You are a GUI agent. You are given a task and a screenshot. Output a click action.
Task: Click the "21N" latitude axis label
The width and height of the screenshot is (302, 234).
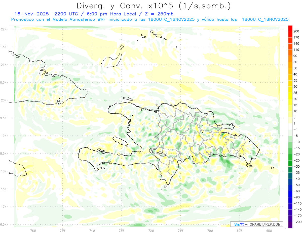coord(4,65)
